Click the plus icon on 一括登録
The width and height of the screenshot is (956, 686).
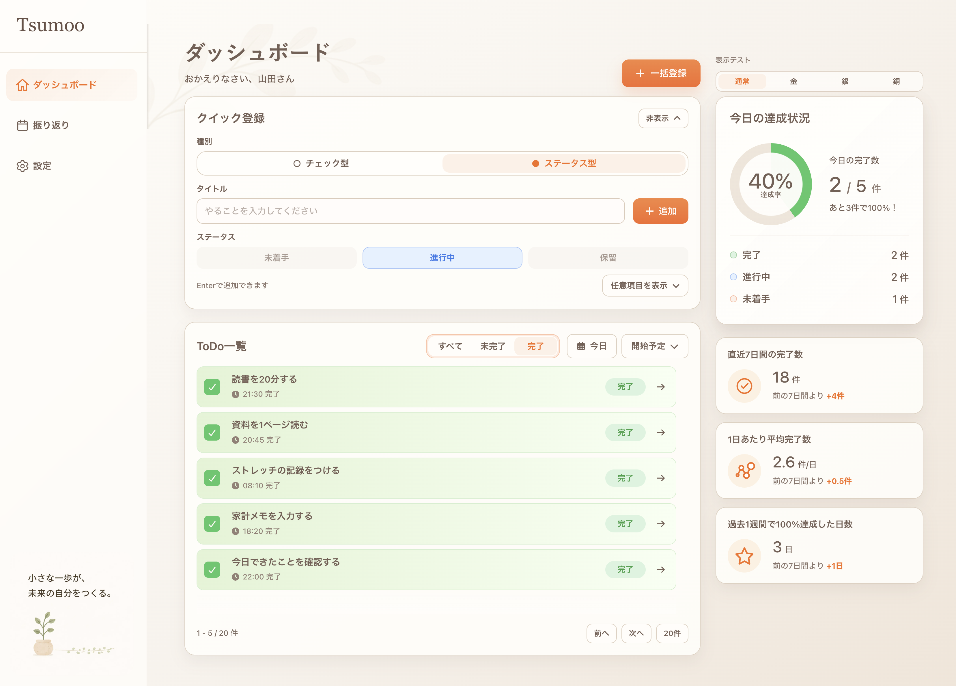click(x=640, y=73)
